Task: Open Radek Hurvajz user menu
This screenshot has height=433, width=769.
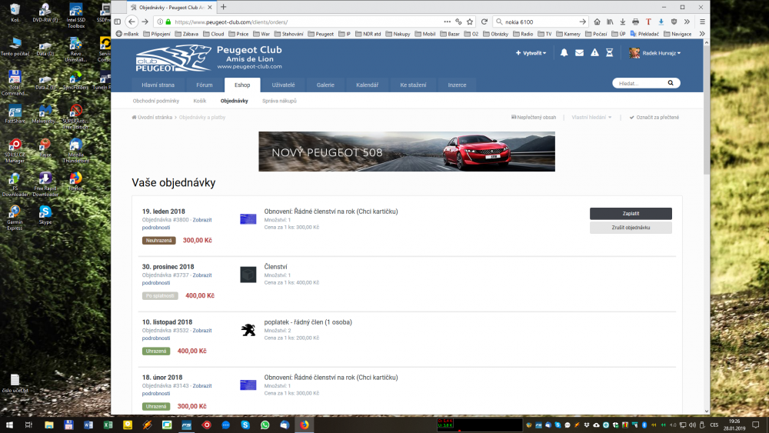Action: (654, 53)
